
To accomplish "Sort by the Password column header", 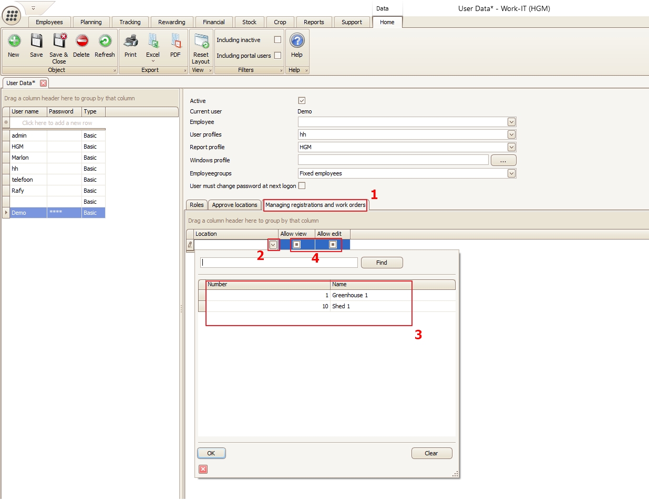I will [64, 111].
